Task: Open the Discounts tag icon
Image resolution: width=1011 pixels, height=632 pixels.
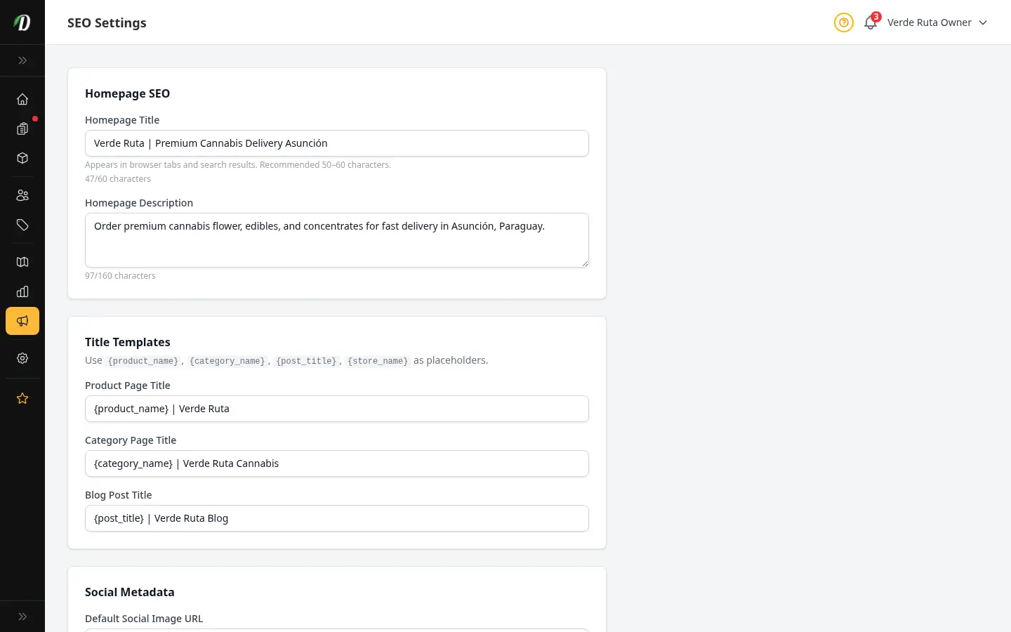Action: [x=22, y=225]
